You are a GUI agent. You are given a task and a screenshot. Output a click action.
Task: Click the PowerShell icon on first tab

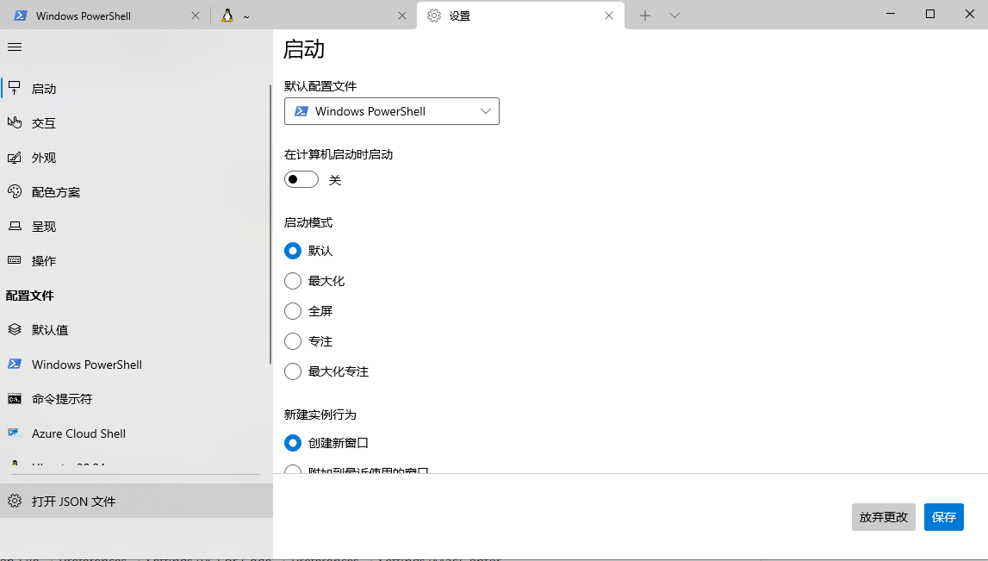click(x=20, y=16)
